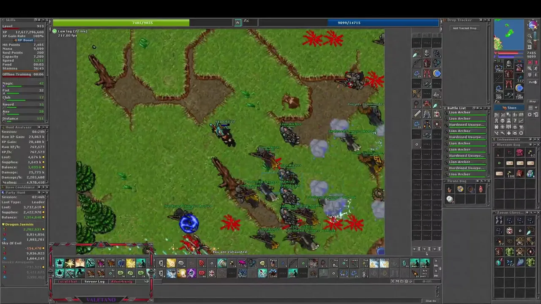Zoom in the minimap with magnifier plus
This screenshot has height=304, width=541.
tap(530, 41)
